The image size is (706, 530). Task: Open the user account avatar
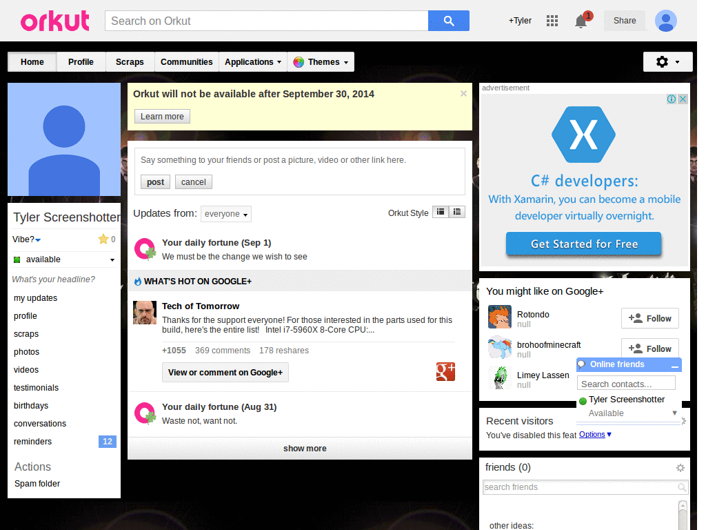click(665, 21)
